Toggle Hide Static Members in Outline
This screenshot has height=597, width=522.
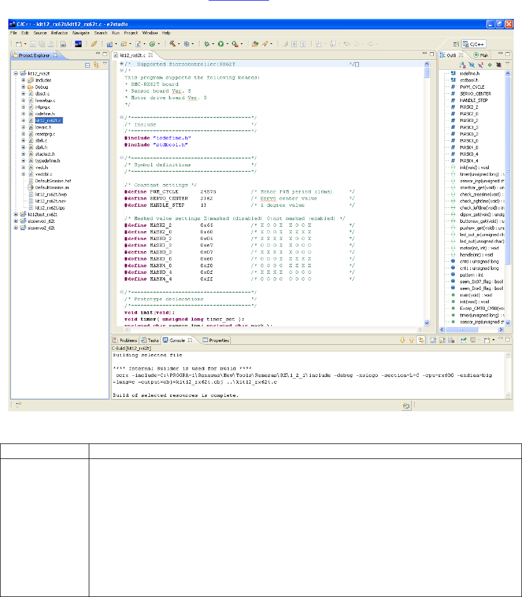pyautogui.click(x=480, y=65)
